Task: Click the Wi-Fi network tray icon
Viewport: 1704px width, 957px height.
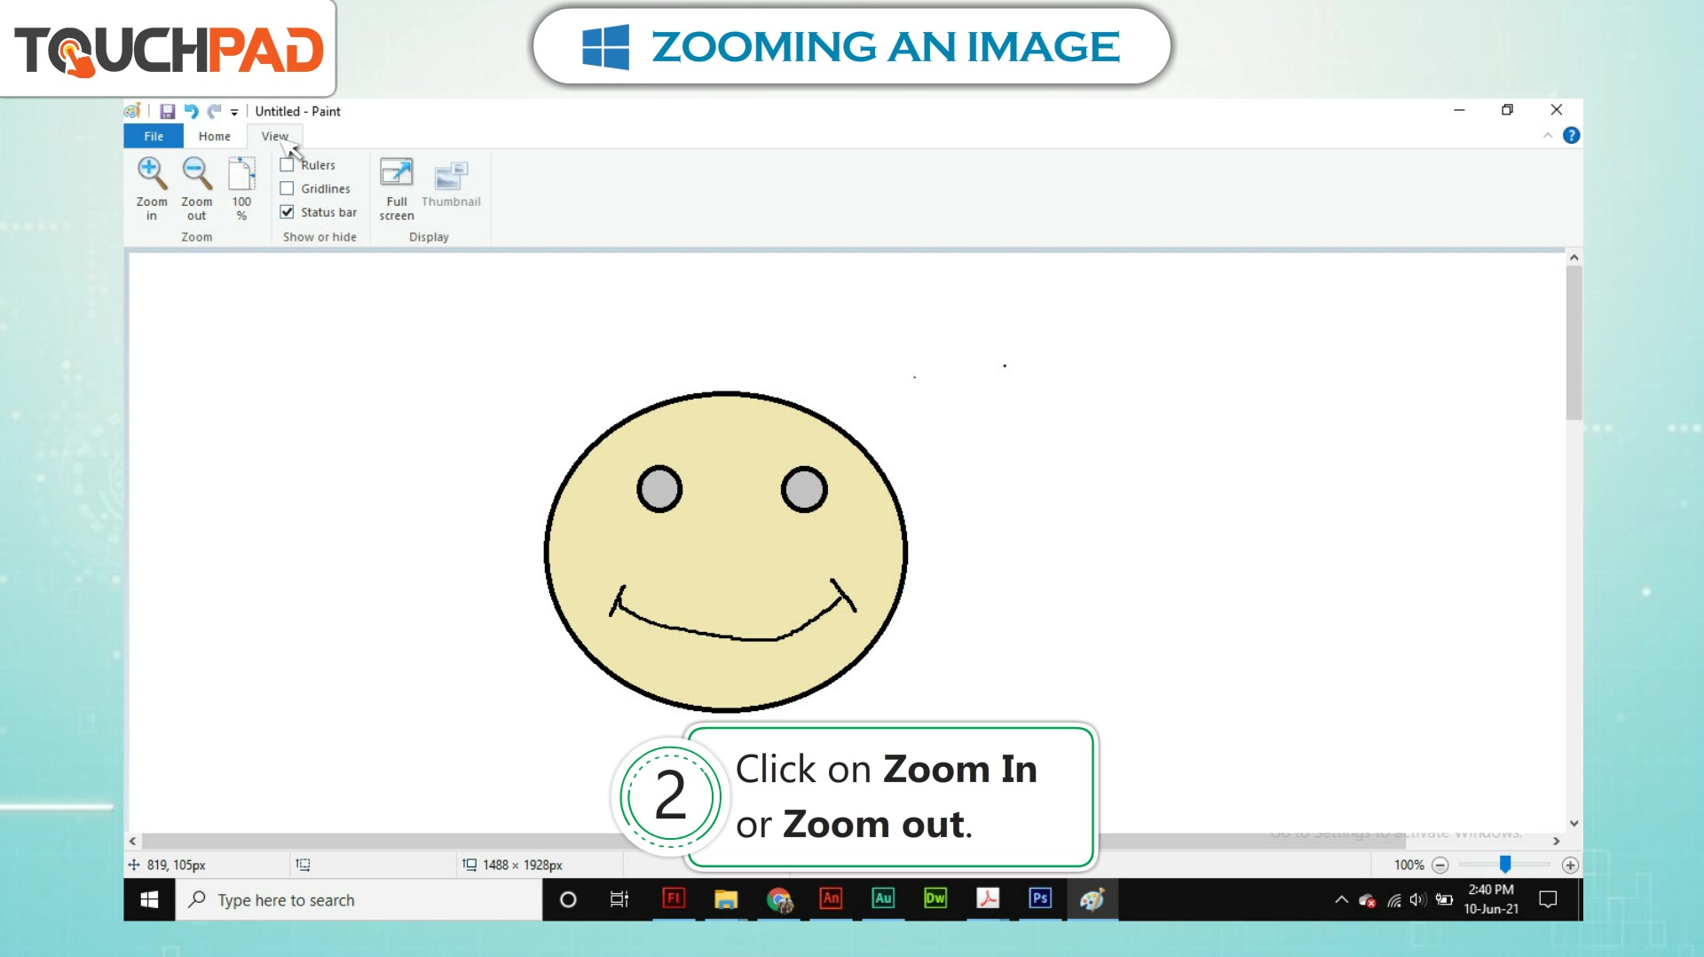Action: click(1394, 900)
